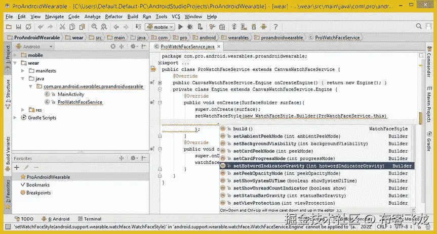Screen dimensions: 437x234
Task: Open Settings with the wrench icon
Action: [212, 27]
